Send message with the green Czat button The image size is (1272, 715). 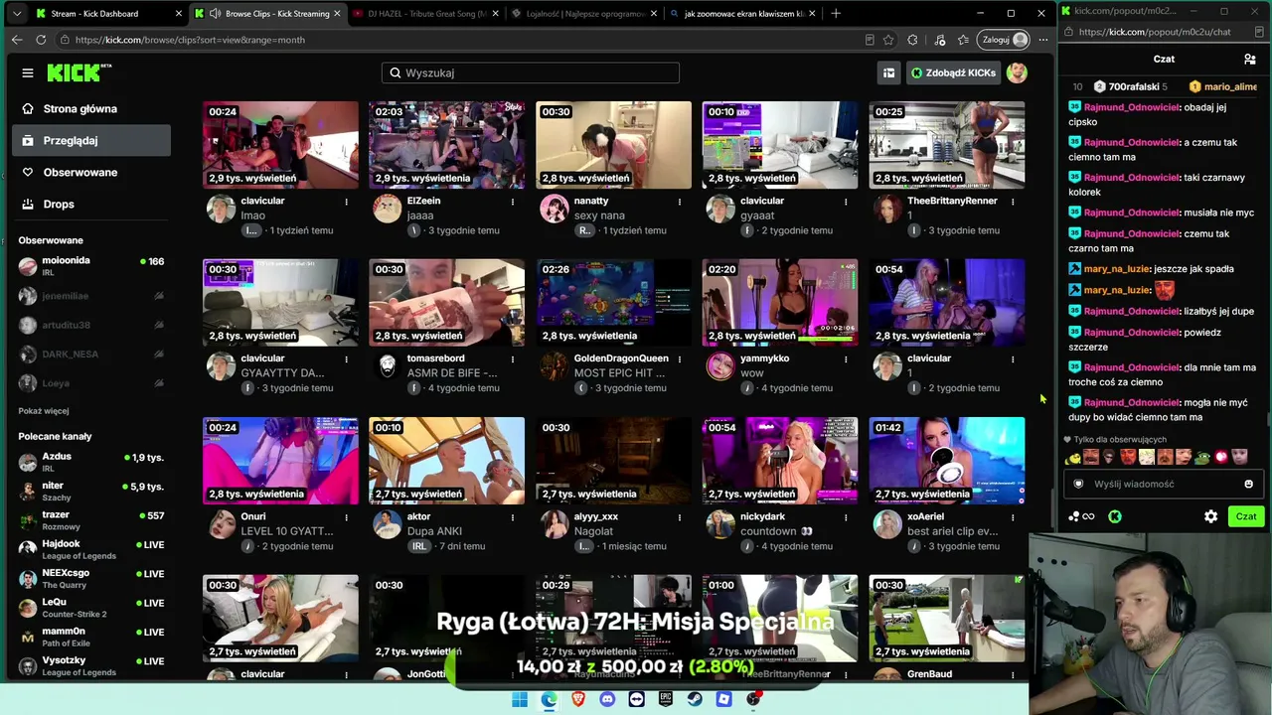pyautogui.click(x=1246, y=516)
